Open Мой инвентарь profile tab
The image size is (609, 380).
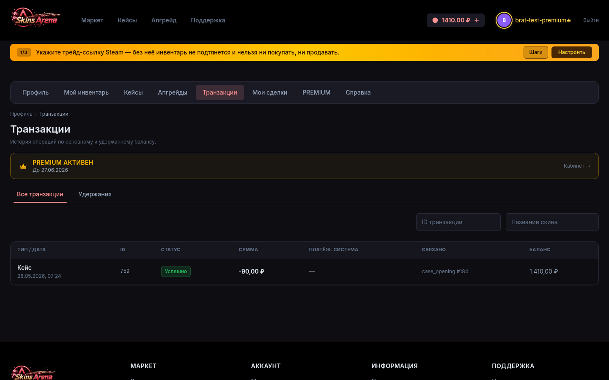[x=86, y=92]
